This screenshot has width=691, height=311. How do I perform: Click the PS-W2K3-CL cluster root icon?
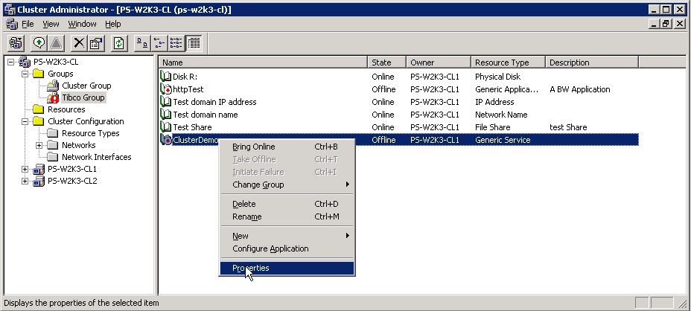pos(25,62)
